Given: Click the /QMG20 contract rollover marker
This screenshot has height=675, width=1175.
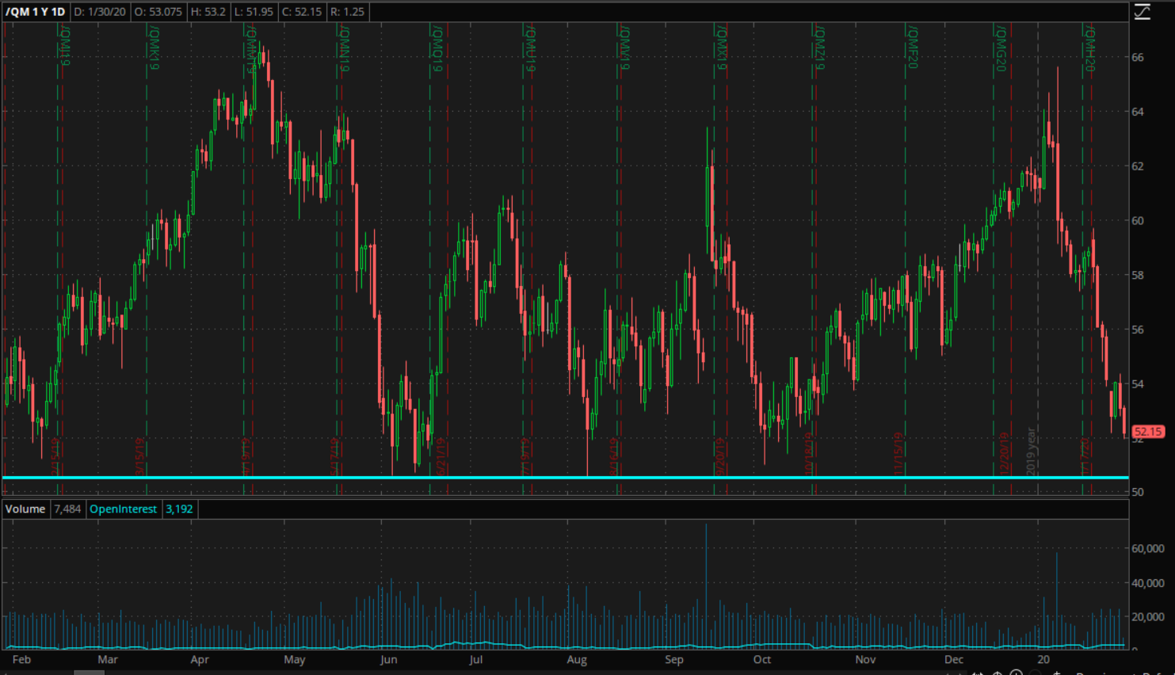Looking at the screenshot, I should pos(1001,48).
